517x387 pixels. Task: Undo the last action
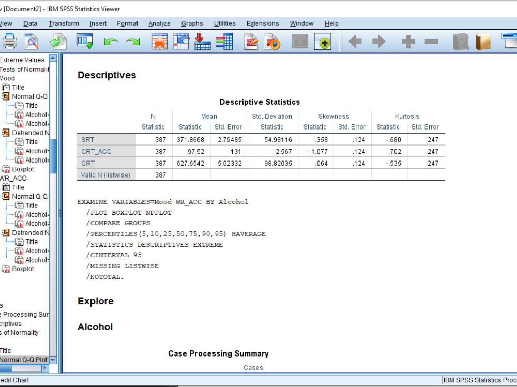tap(111, 41)
